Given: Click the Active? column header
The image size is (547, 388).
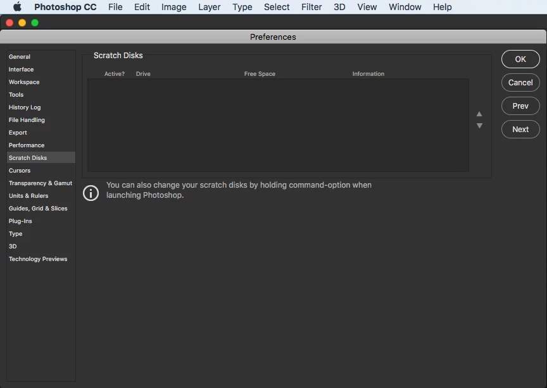Looking at the screenshot, I should 115,74.
